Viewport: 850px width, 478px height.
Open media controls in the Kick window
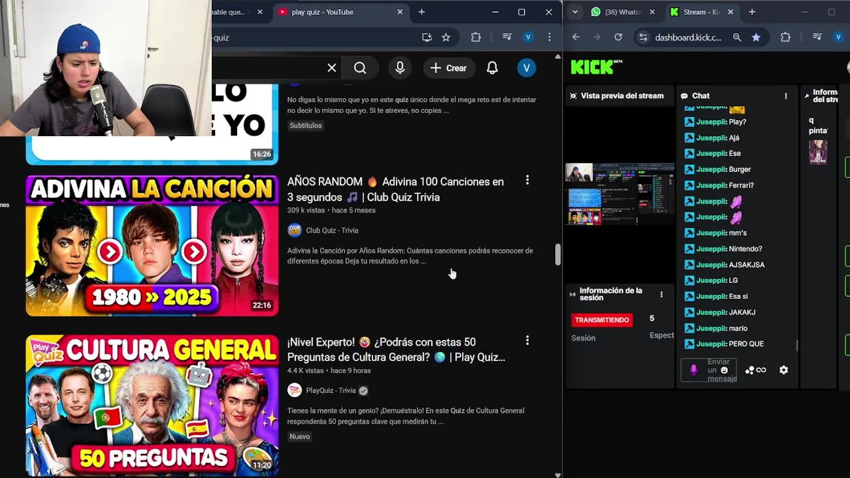coord(817,37)
